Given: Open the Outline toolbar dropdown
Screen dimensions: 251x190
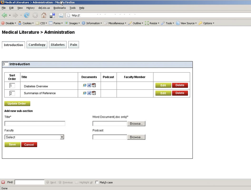Looking at the screenshot, I should 136,23.
